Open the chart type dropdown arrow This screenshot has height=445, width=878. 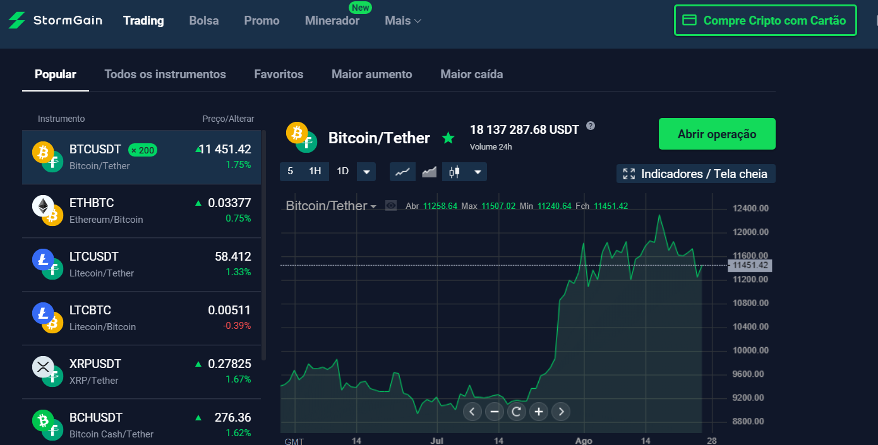pyautogui.click(x=478, y=172)
